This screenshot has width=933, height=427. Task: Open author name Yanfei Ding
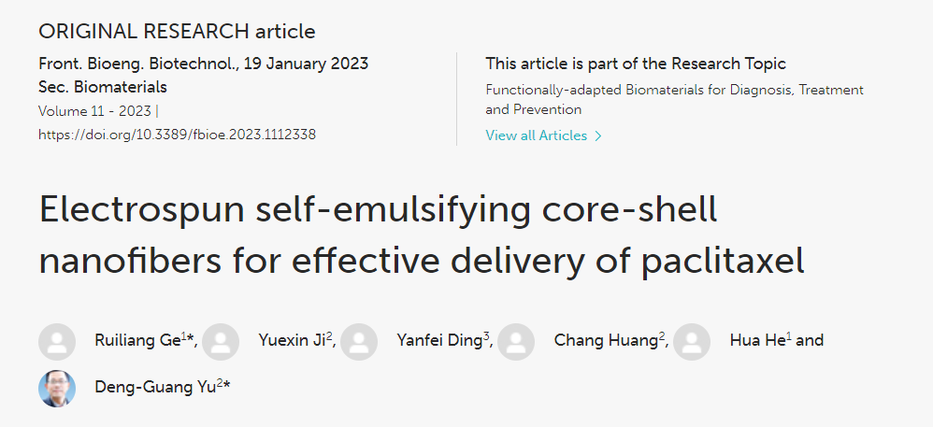click(439, 340)
